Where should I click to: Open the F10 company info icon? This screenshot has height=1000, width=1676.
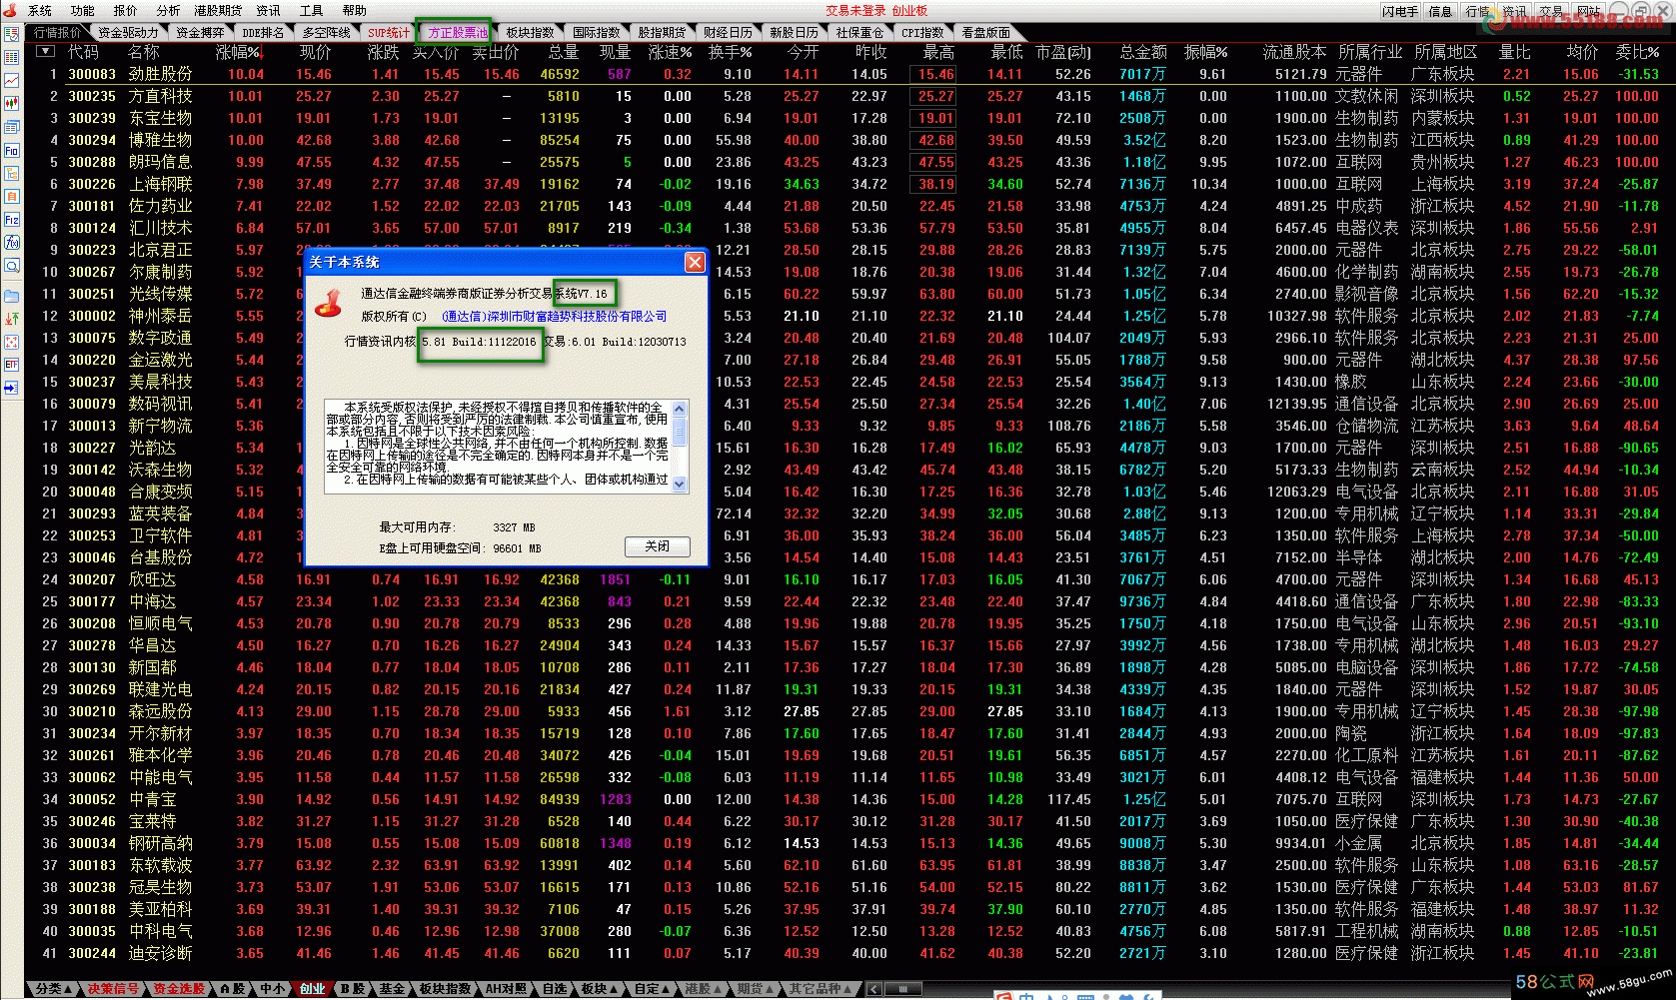11,150
